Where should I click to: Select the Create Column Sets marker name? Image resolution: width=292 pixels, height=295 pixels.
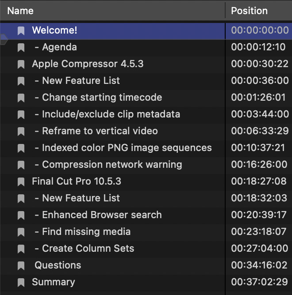point(84,248)
